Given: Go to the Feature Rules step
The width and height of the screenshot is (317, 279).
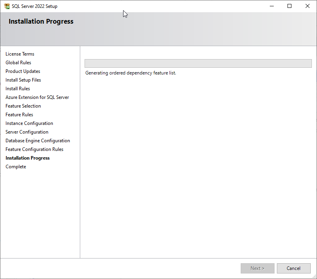Looking at the screenshot, I should click(19, 115).
